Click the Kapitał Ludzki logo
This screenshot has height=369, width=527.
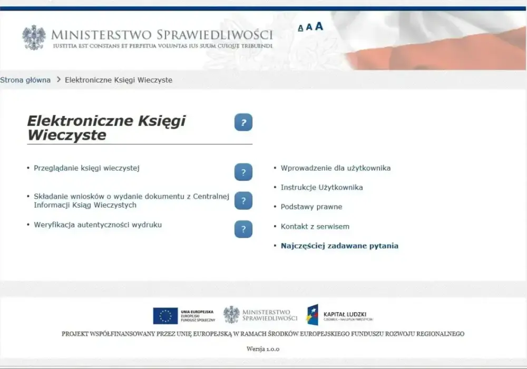coord(340,315)
